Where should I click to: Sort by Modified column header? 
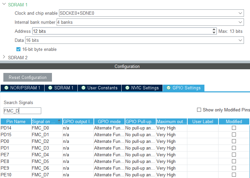(x=234, y=121)
